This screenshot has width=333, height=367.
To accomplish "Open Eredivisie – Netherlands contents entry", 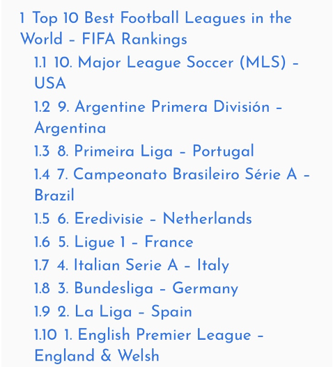I will click(x=143, y=219).
